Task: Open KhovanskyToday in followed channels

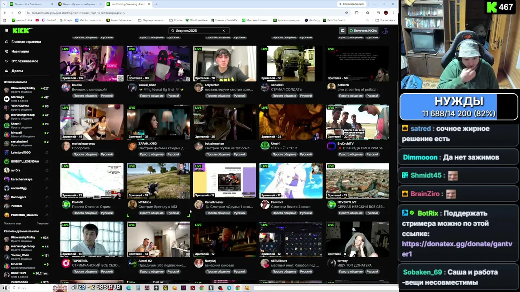Action: point(26,90)
